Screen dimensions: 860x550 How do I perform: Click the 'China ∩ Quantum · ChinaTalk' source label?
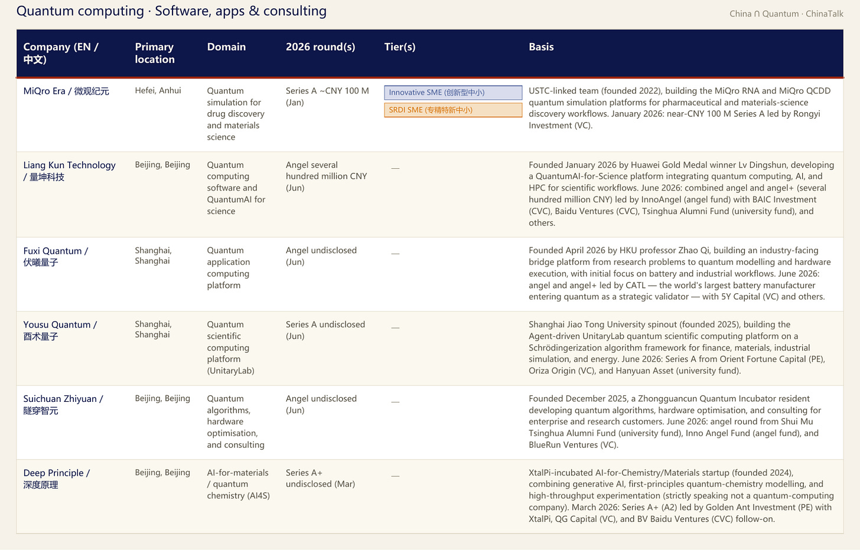786,14
